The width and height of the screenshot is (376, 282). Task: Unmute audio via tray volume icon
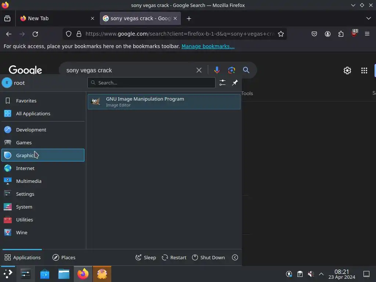(311, 274)
